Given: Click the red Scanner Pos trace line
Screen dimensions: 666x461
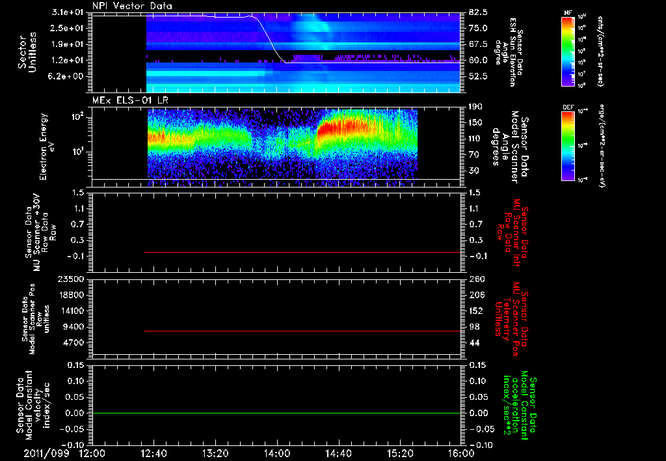Looking at the screenshot, I should coord(302,331).
